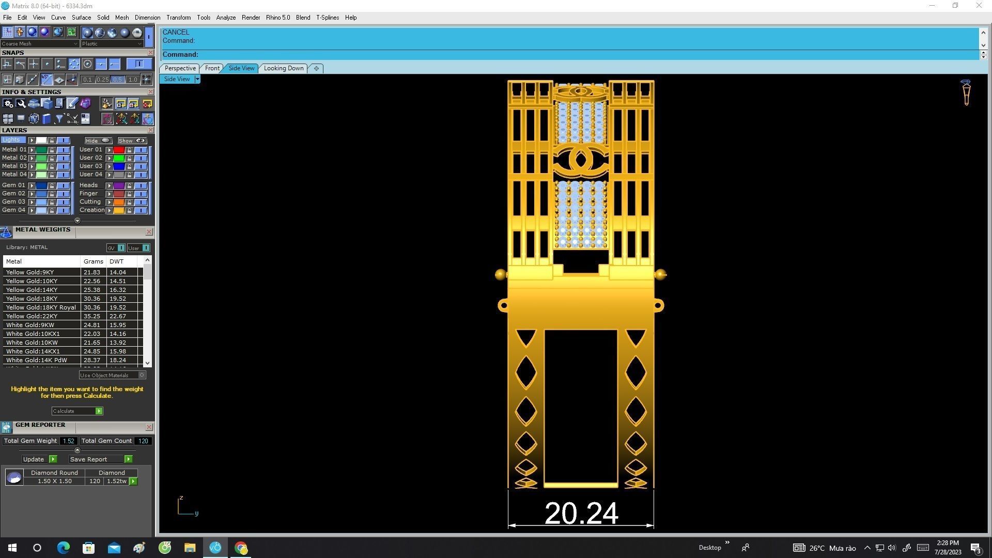Switch to the Looking Down viewport tab
Viewport: 992px width, 558px height.
283,68
